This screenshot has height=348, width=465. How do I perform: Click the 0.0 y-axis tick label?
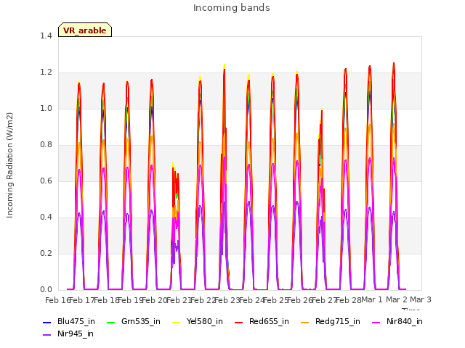pos(46,290)
